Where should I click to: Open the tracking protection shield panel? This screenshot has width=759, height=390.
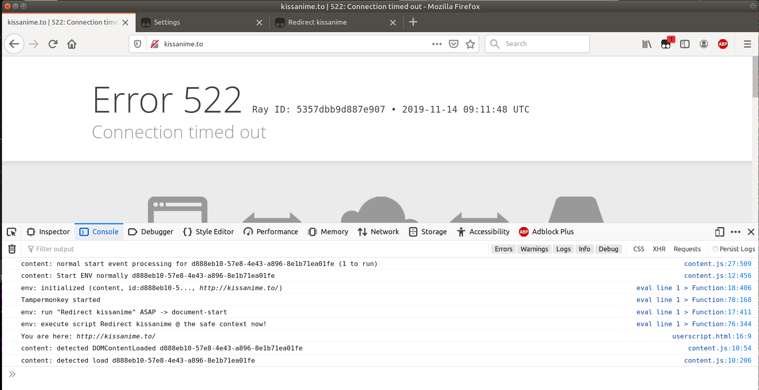tap(137, 44)
